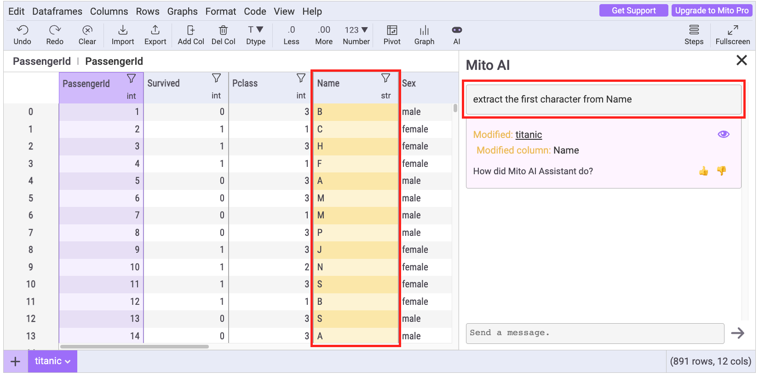
Task: Open the Graphs menu
Action: pos(182,11)
